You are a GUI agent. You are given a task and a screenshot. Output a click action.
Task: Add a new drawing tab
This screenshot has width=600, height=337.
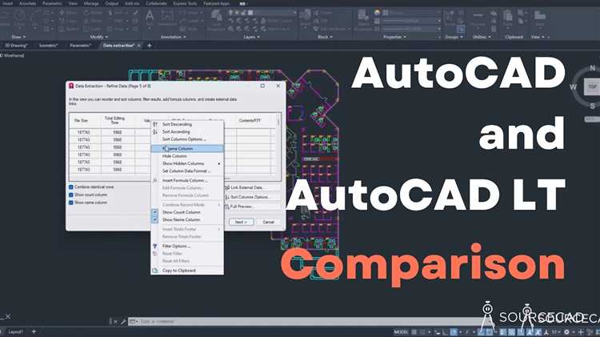click(150, 46)
